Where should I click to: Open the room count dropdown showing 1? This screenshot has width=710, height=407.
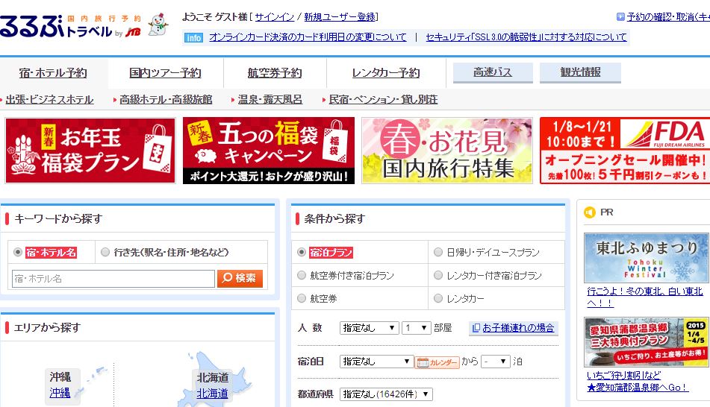click(416, 328)
